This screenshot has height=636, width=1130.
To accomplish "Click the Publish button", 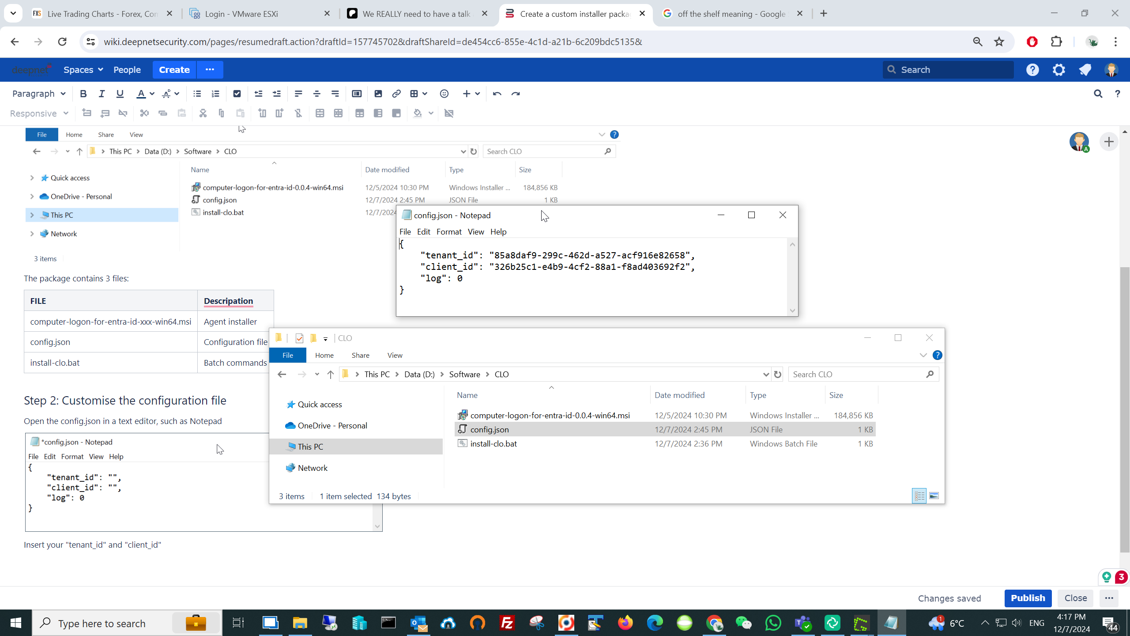I will (x=1028, y=598).
